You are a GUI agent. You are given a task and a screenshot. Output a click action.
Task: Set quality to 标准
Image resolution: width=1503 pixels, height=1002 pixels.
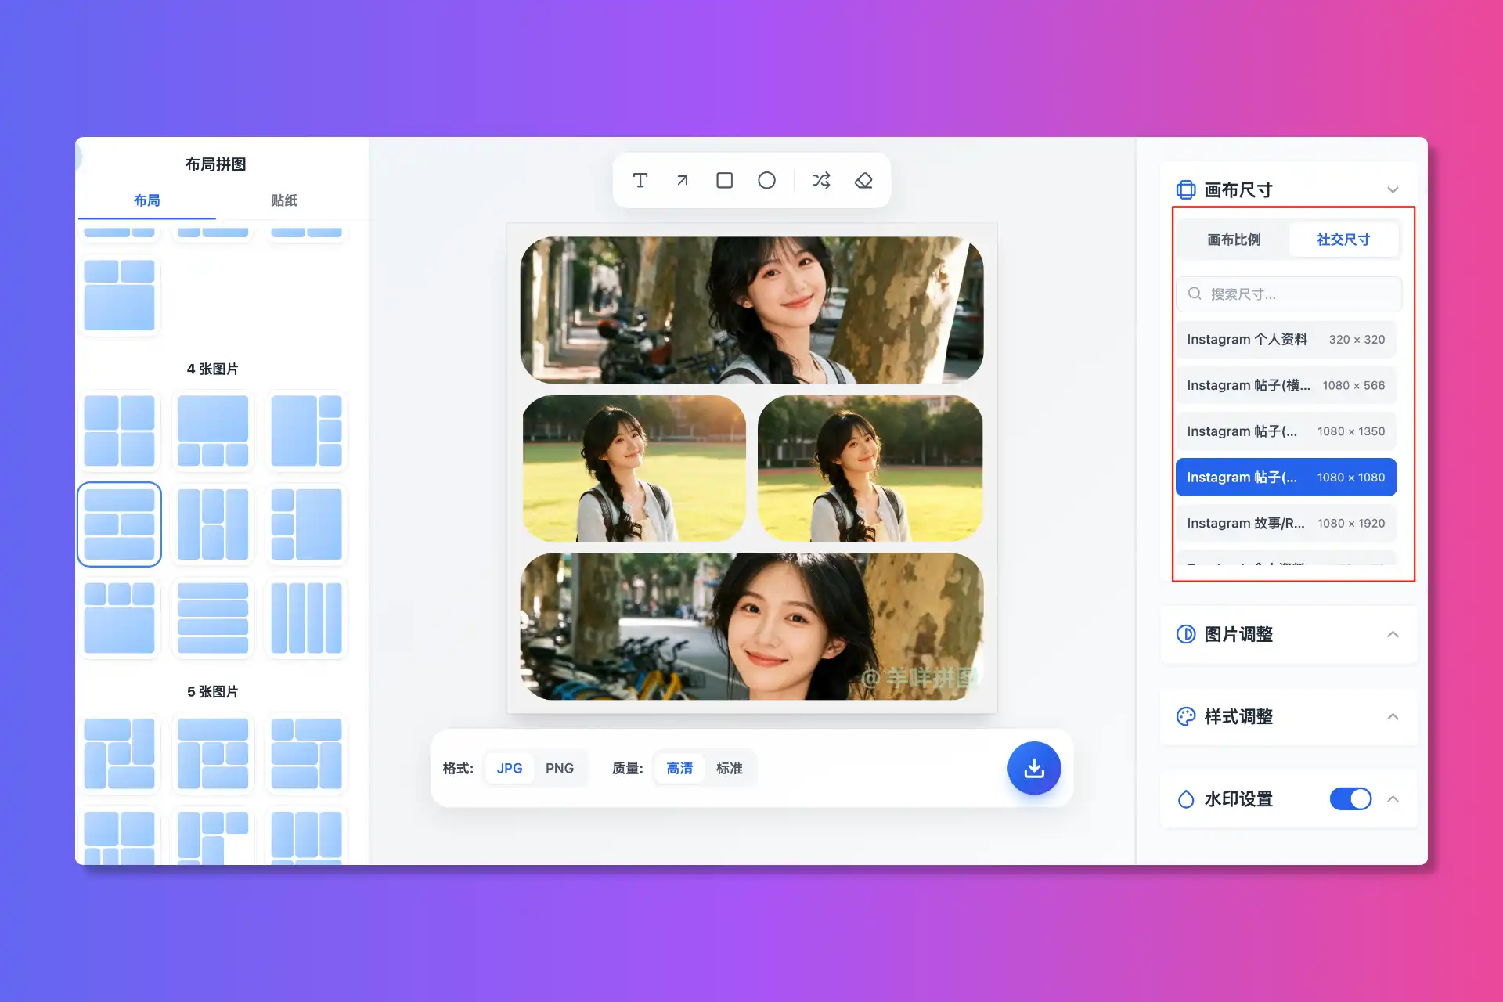tap(729, 768)
